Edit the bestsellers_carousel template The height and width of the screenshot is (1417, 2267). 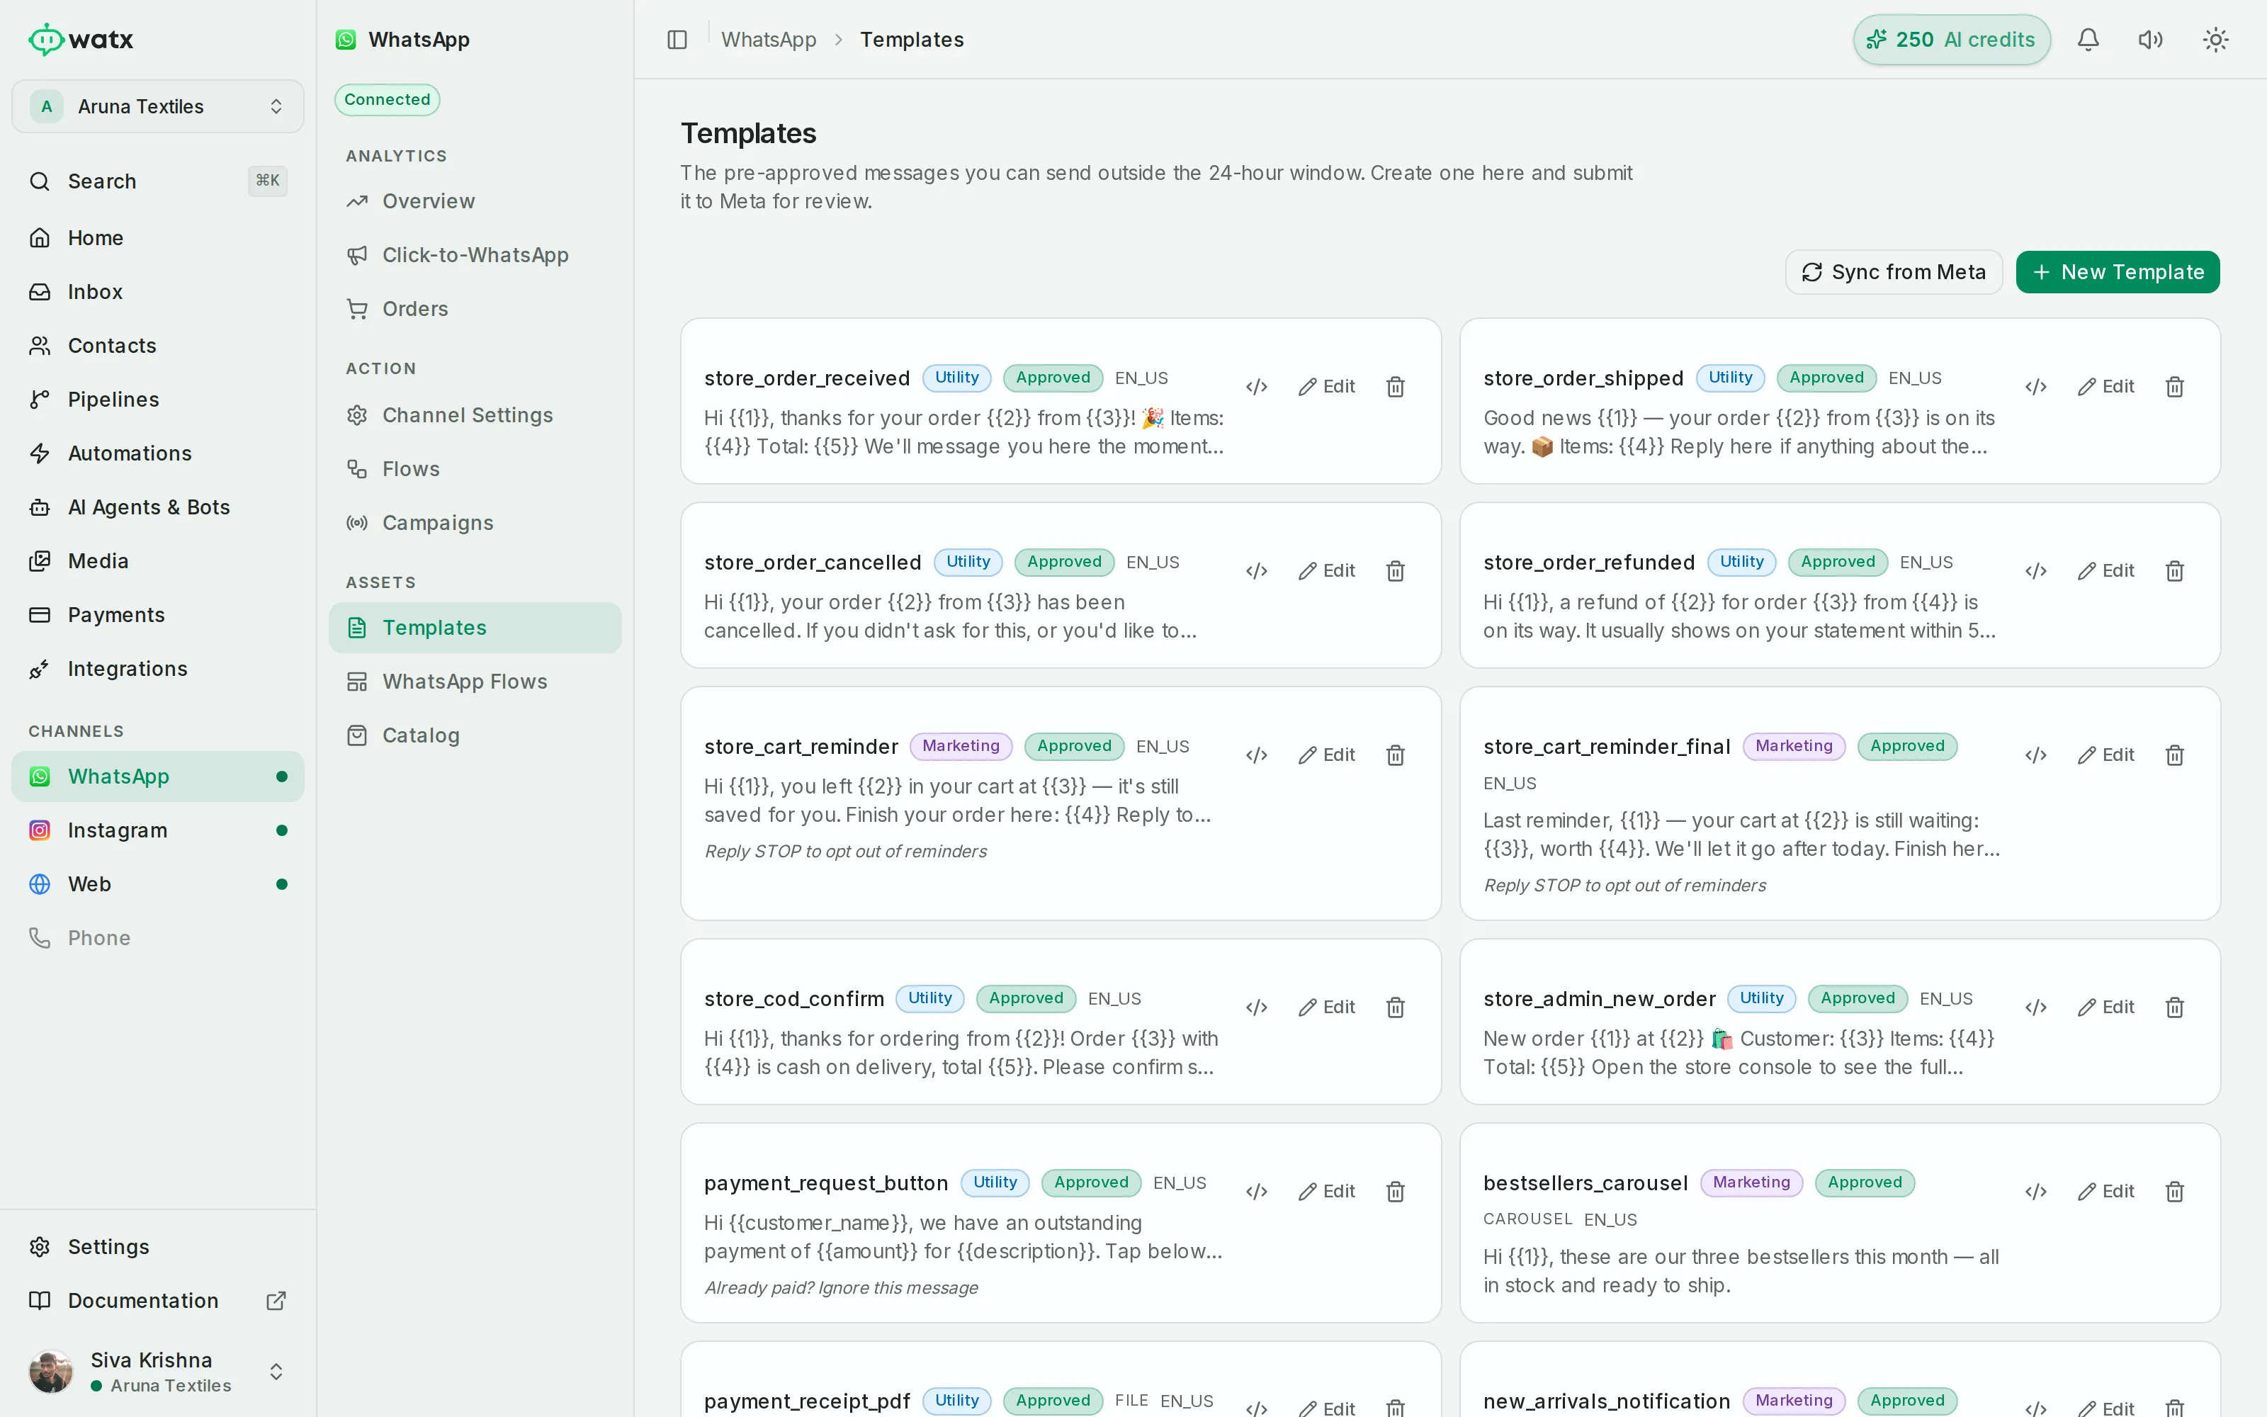click(2105, 1191)
